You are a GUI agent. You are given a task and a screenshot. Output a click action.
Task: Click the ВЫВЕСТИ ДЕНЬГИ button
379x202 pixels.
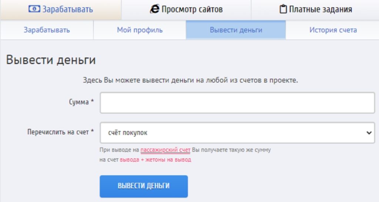144,186
